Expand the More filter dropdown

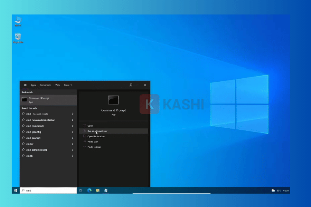pos(68,85)
